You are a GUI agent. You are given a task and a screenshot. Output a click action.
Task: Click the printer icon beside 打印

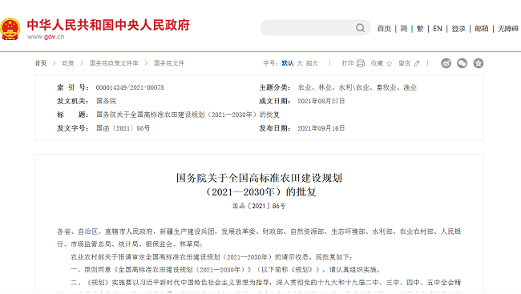coord(361,63)
